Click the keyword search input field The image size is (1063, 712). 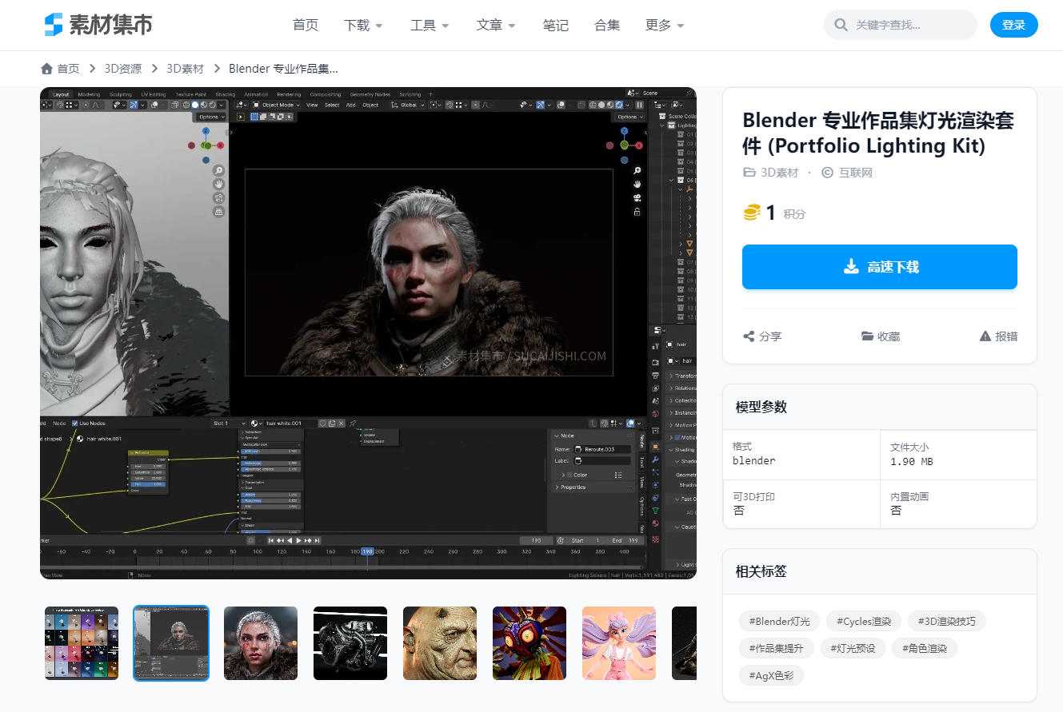(904, 25)
